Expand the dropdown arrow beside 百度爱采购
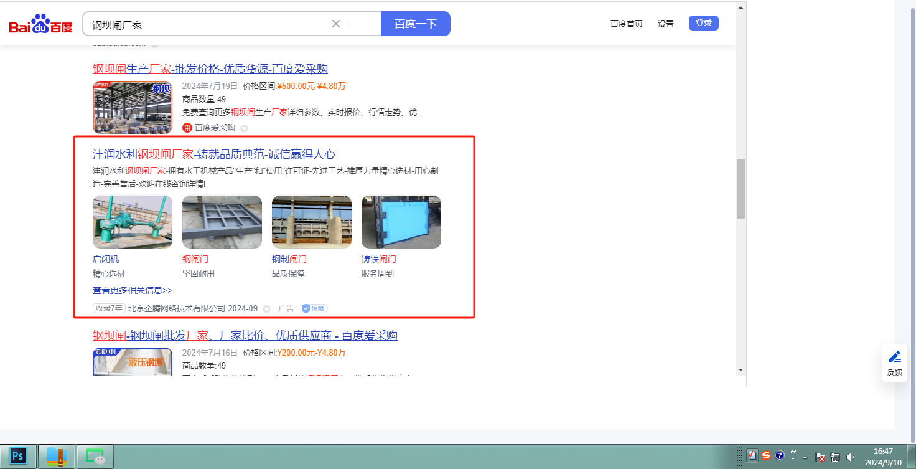916x469 pixels. [244, 128]
